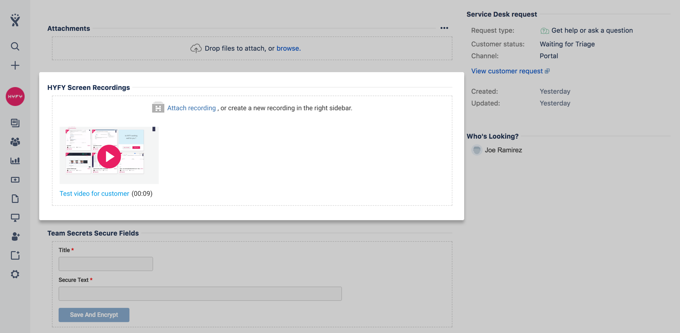The image size is (680, 333).
Task: Click the external link icon after View customer request
Action: [x=547, y=71]
